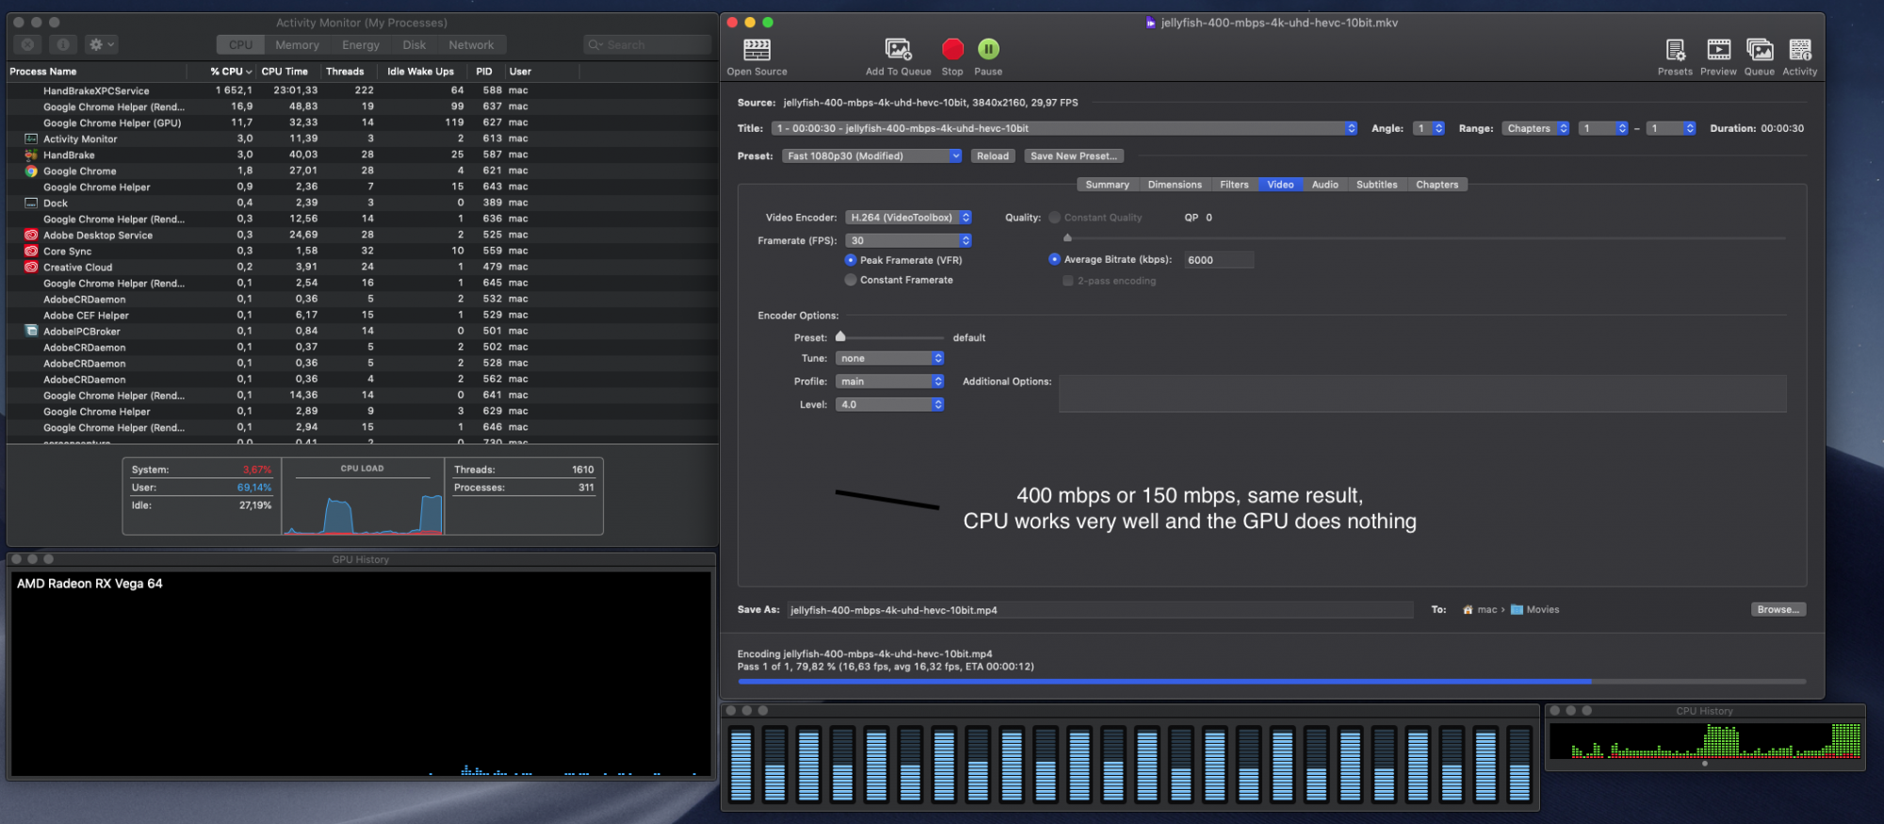Click the mkv file icon in HandBrake title bar

[x=1150, y=23]
